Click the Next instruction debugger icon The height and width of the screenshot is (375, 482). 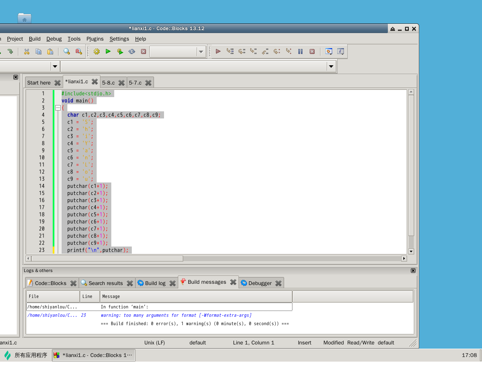tap(277, 51)
